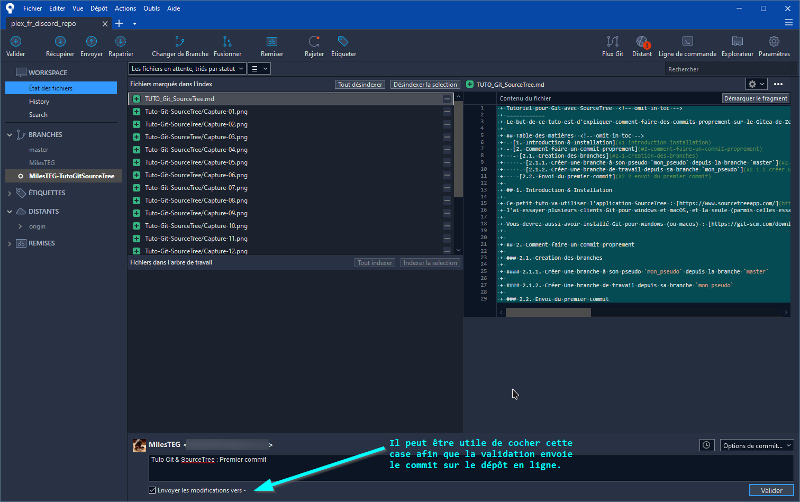Viewport: 800px width, 502px height.
Task: Open the hamburger menu at top right
Action: click(789, 23)
